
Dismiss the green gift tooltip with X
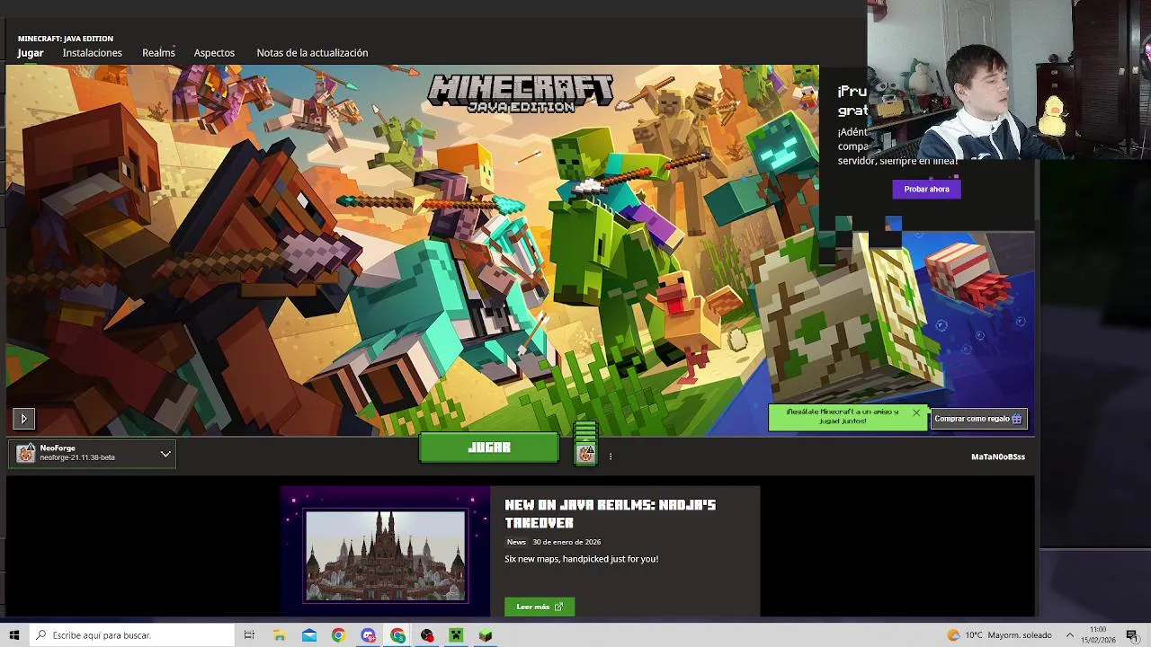(x=916, y=412)
